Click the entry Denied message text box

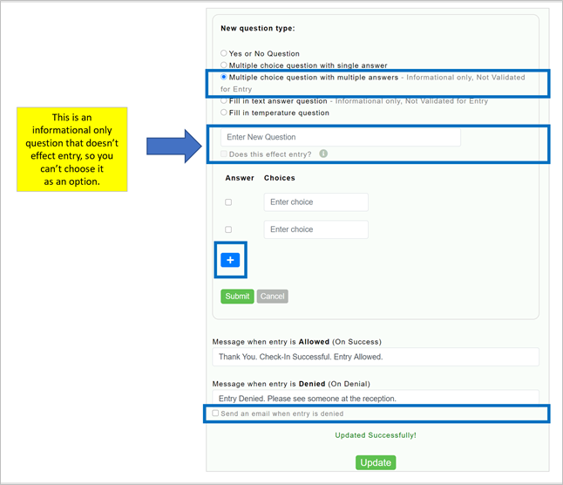pos(375,398)
